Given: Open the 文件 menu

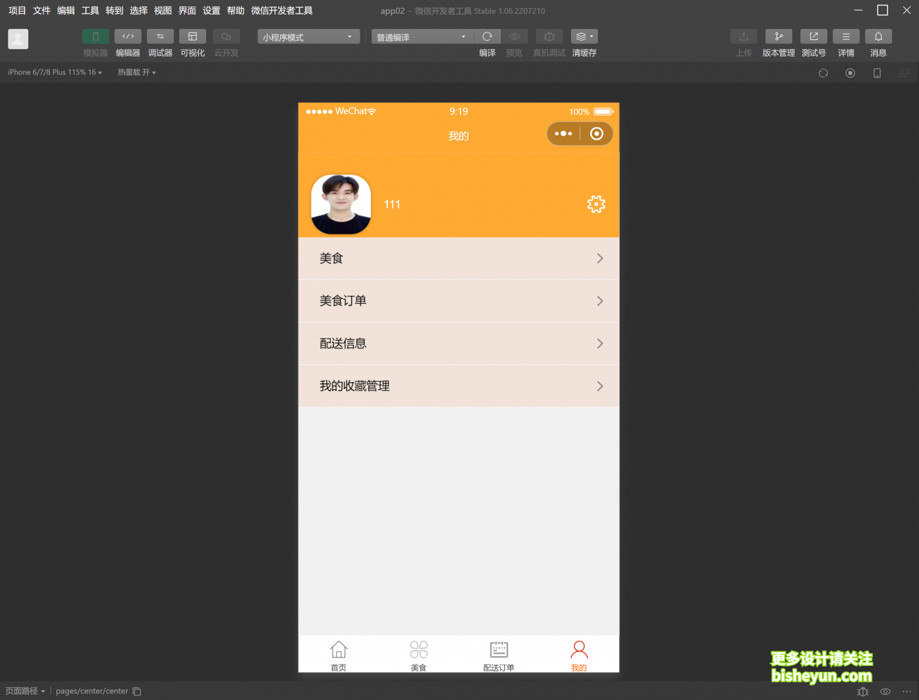Looking at the screenshot, I should [x=41, y=10].
